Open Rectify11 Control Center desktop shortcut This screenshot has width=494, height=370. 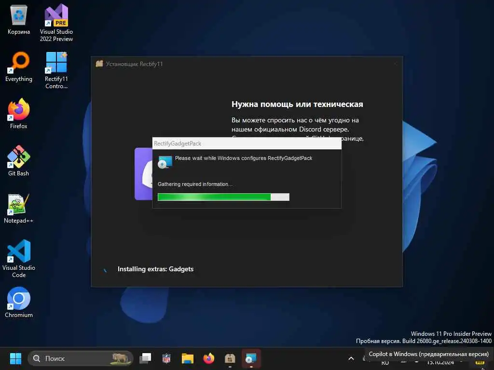tap(56, 70)
